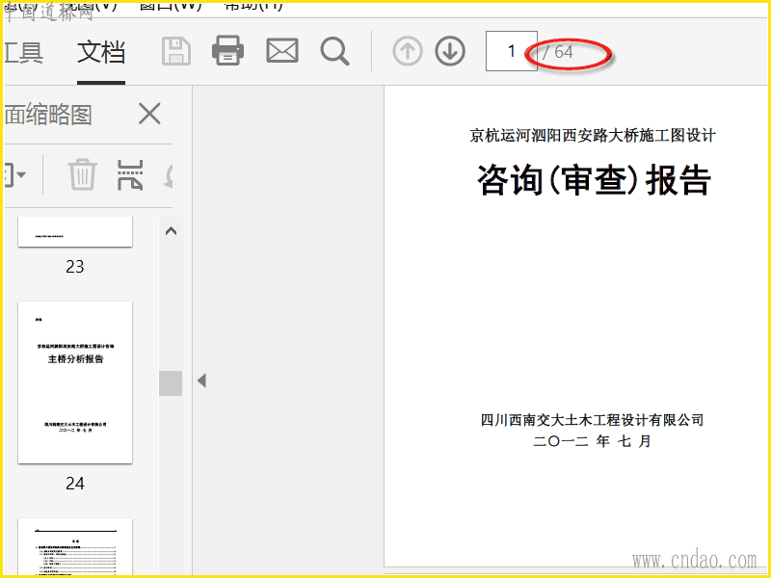Image resolution: width=771 pixels, height=578 pixels.
Task: Click the page label 23
Action: point(75,267)
